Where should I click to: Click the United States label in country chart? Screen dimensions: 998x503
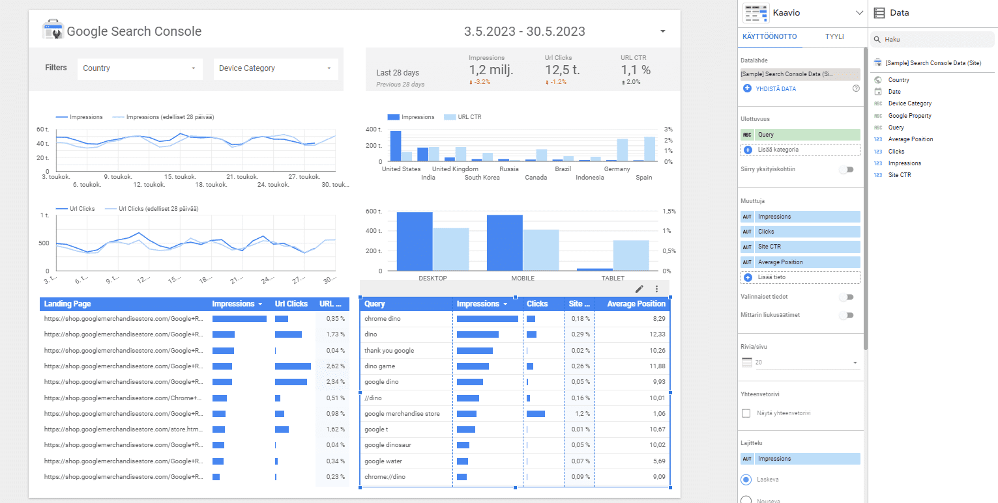[x=401, y=169]
